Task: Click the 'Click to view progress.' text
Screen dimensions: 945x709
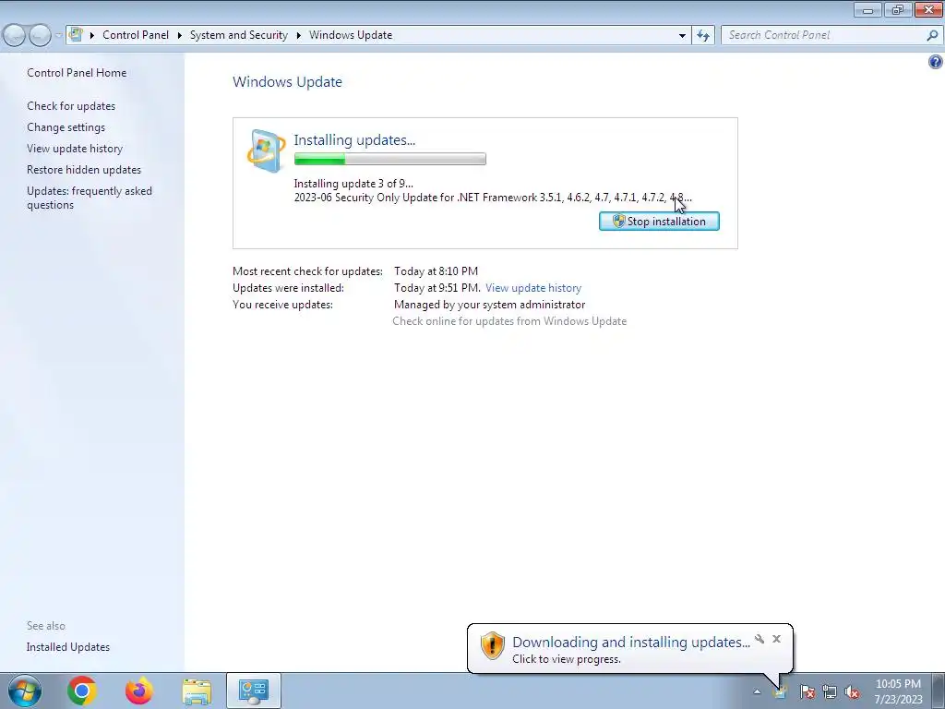Action: (566, 659)
